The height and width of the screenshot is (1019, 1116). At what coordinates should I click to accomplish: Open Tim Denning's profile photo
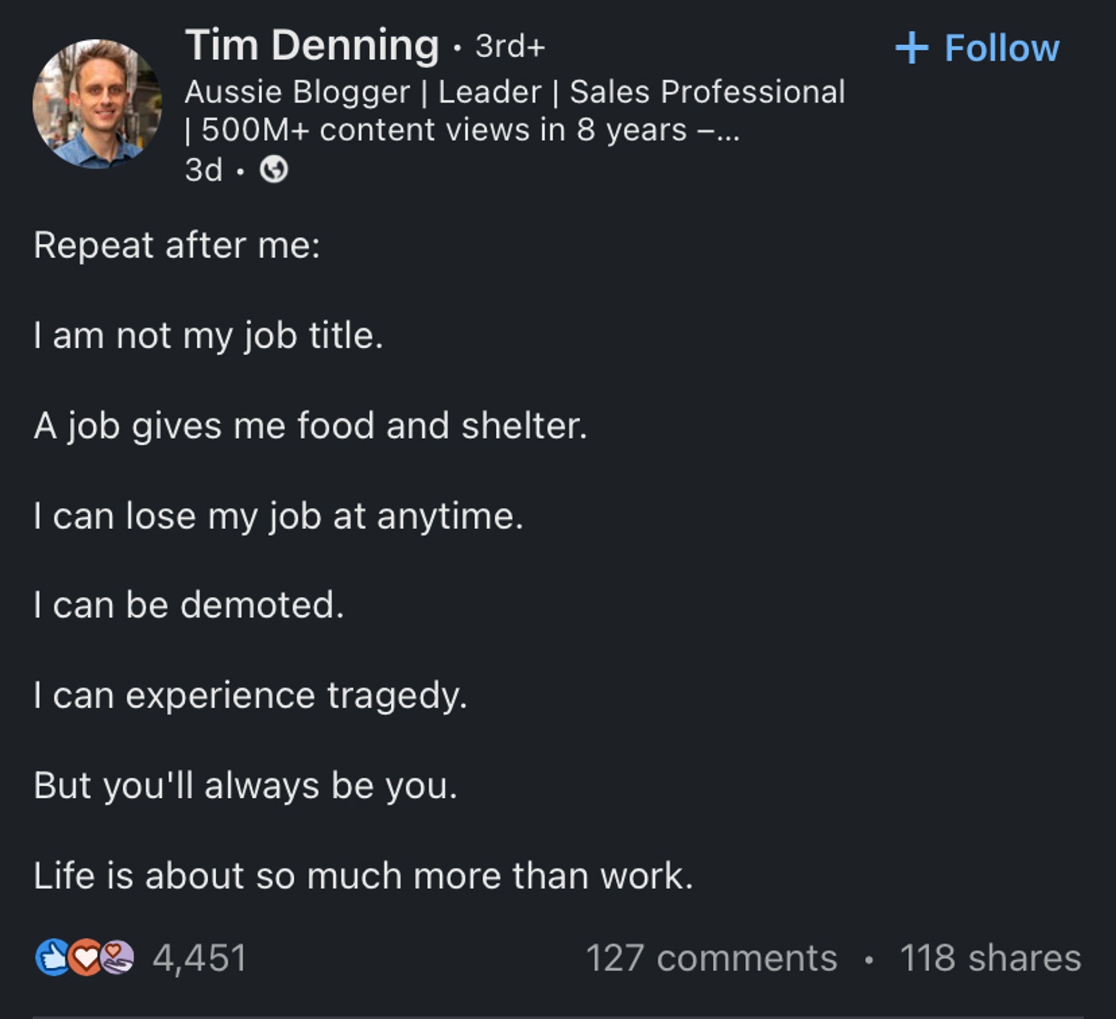98,104
